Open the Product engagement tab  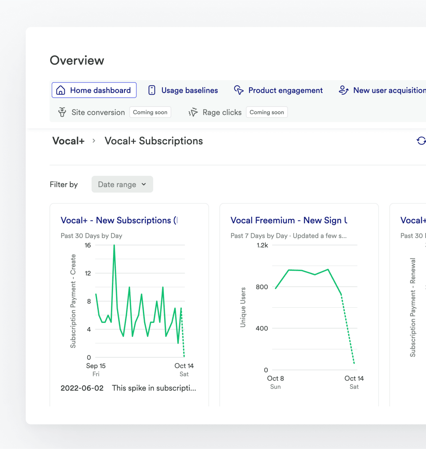tap(285, 90)
